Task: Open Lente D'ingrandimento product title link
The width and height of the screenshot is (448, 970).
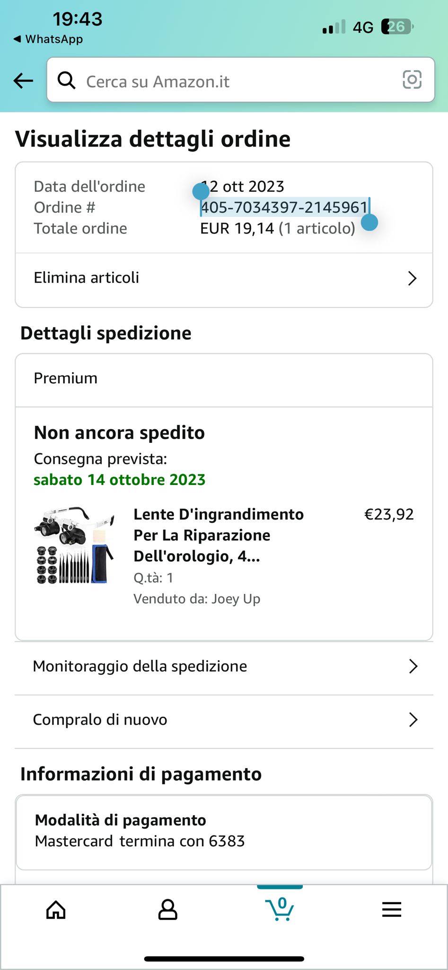Action: 219,535
